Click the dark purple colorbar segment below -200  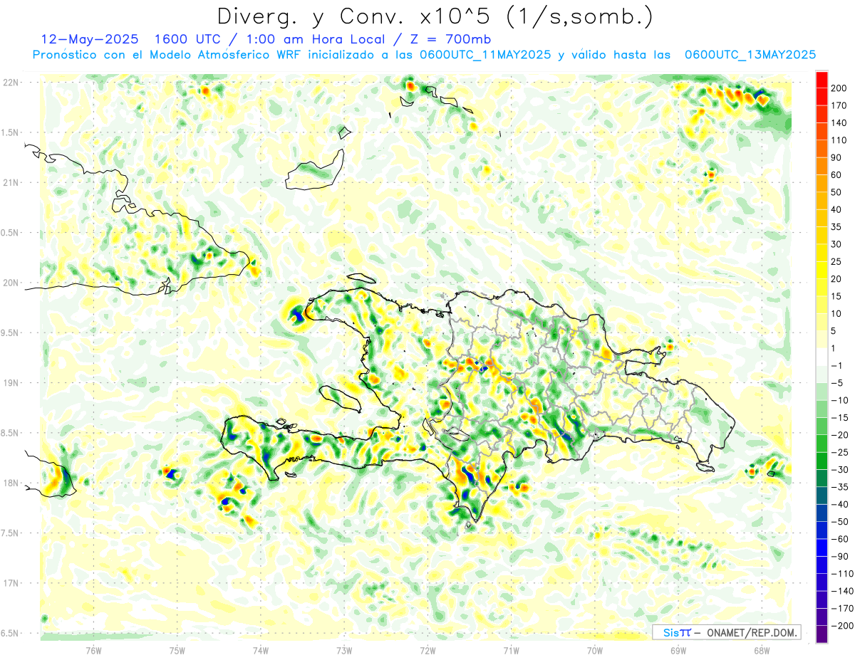(x=822, y=634)
